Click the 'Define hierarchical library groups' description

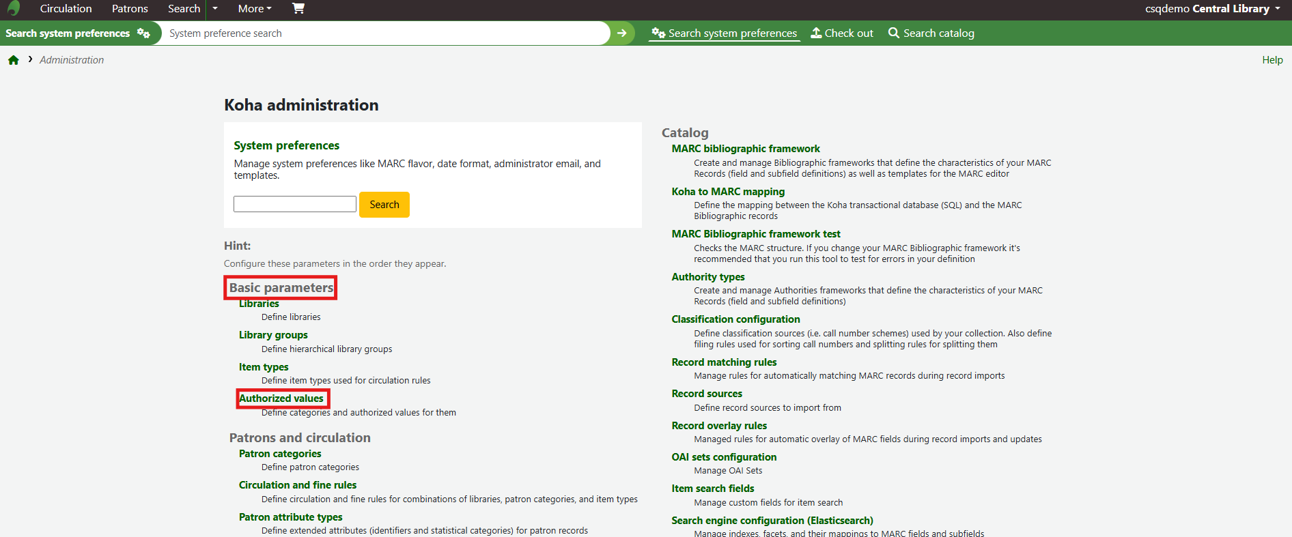click(327, 349)
